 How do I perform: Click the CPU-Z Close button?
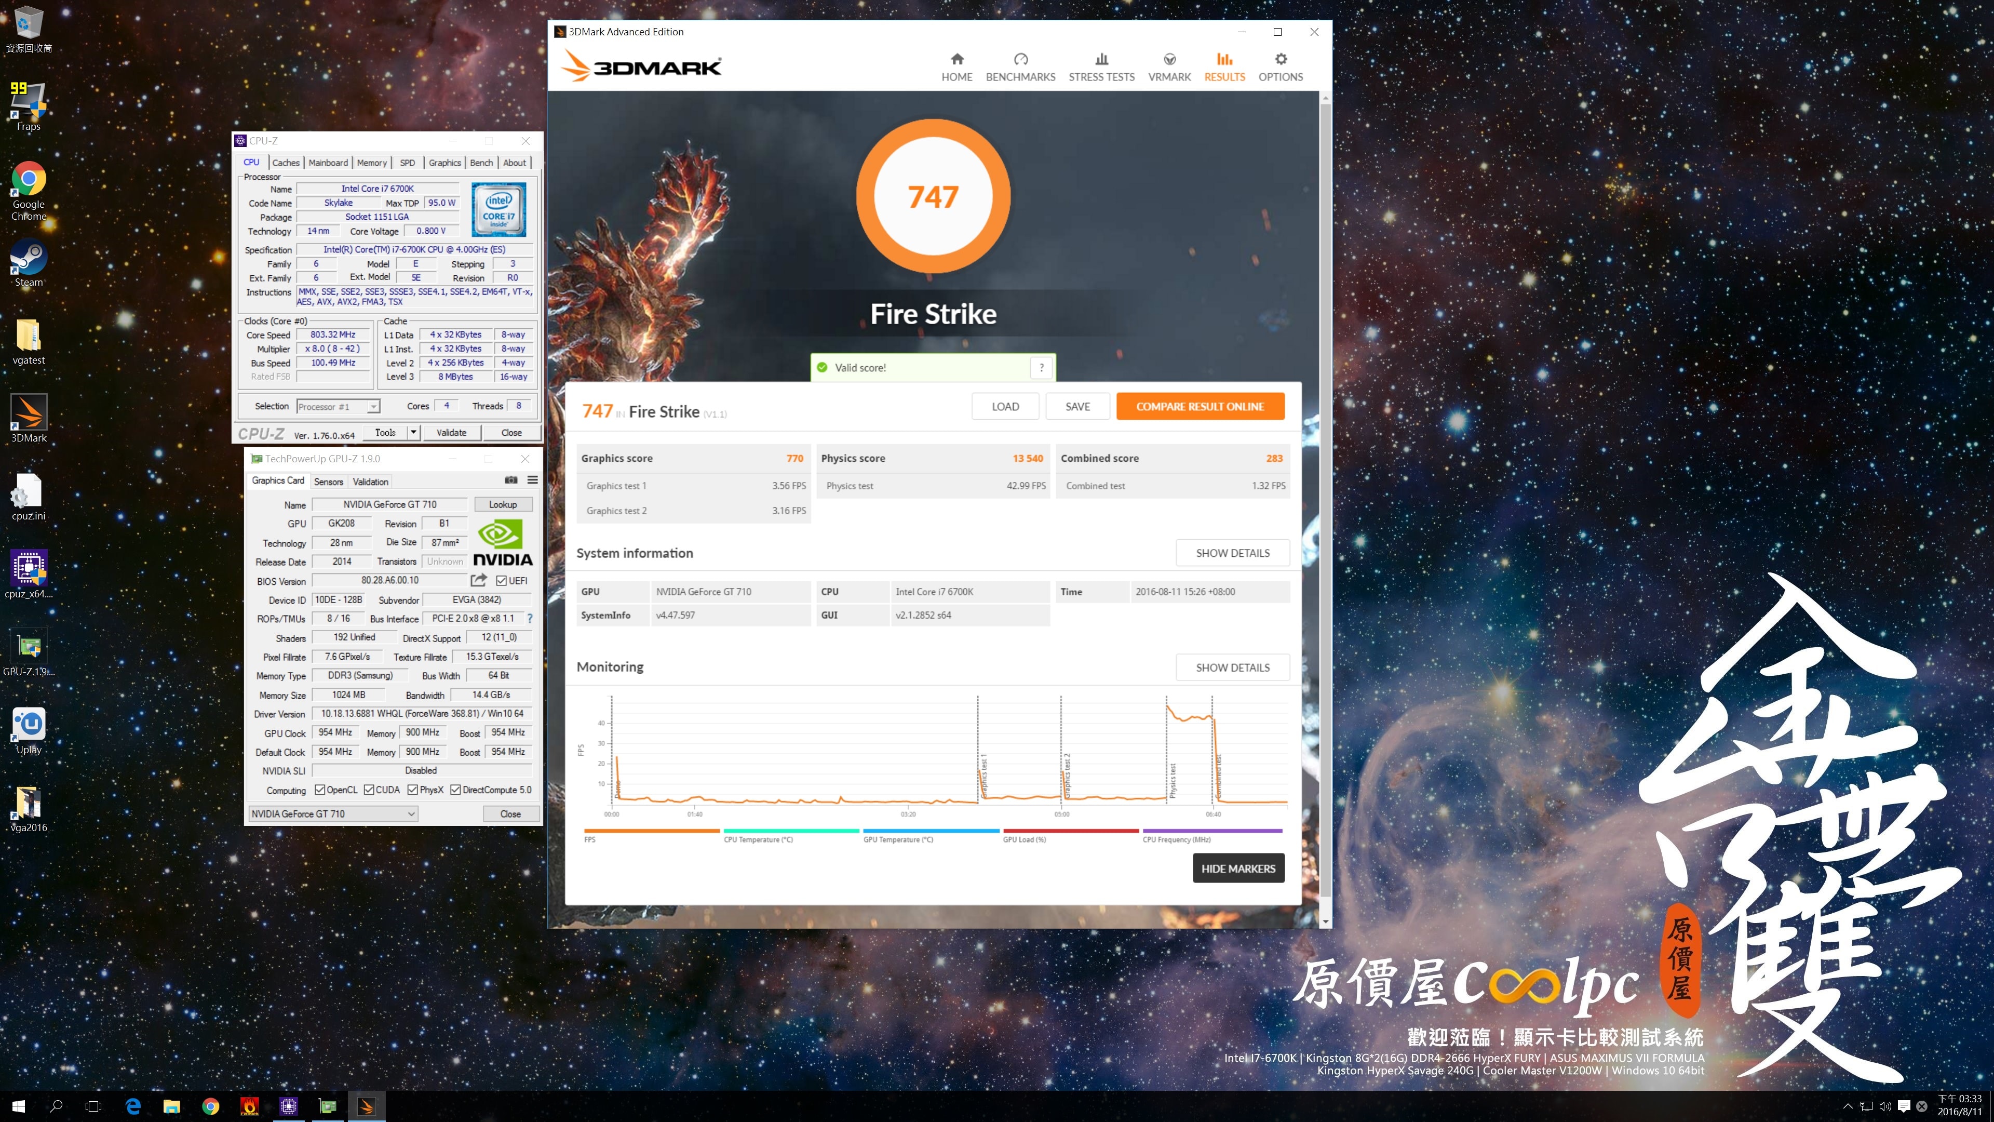tap(511, 433)
